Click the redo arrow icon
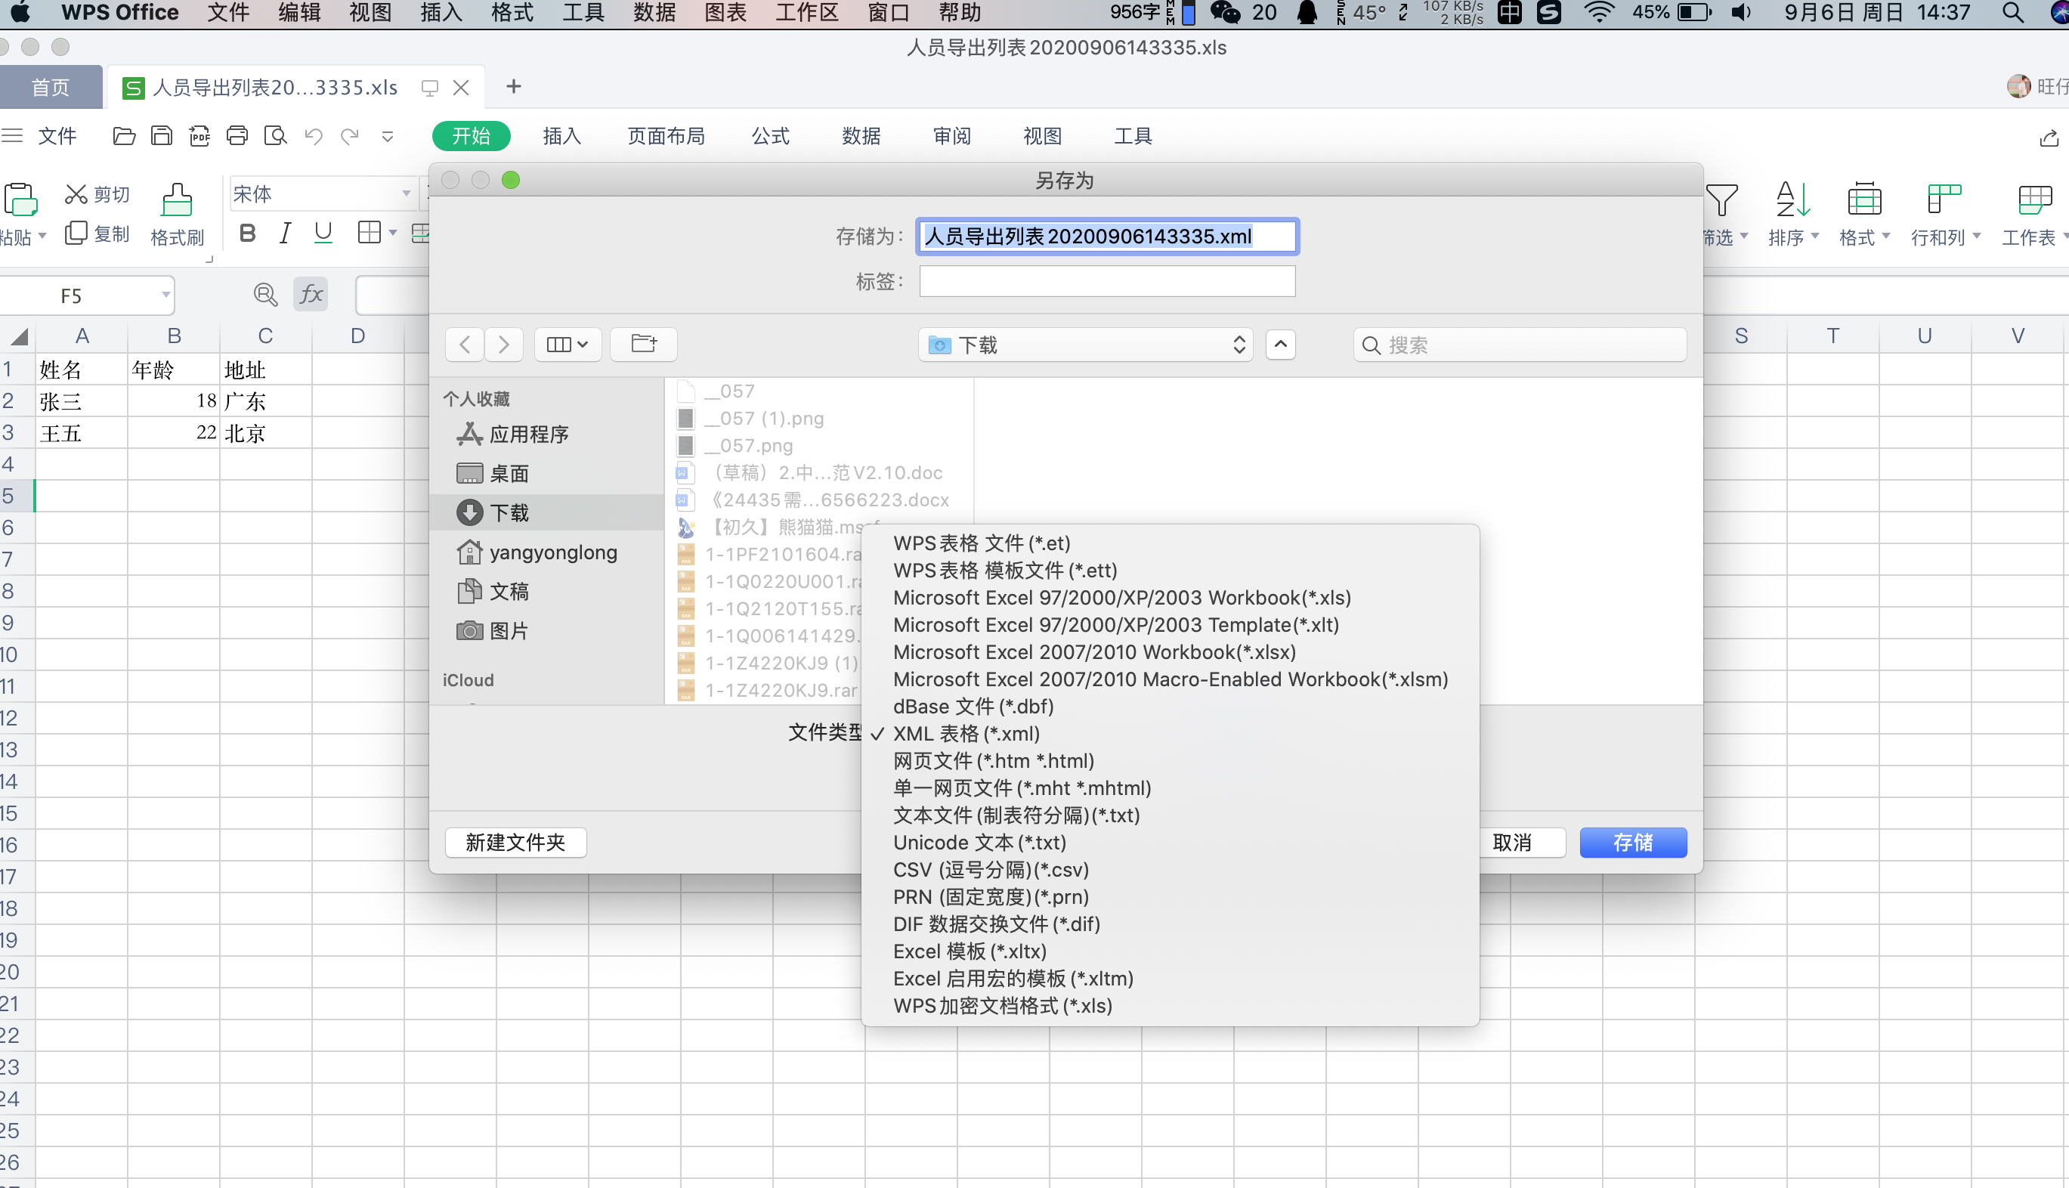Screen dimensions: 2069x1188 [350, 135]
